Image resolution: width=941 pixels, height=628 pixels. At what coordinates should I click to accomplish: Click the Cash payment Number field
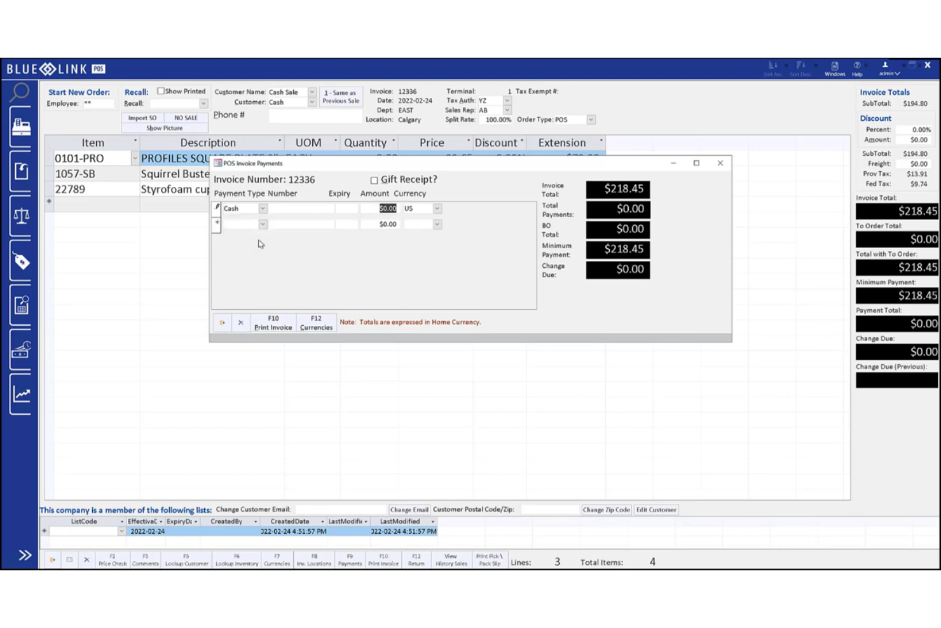tap(301, 209)
